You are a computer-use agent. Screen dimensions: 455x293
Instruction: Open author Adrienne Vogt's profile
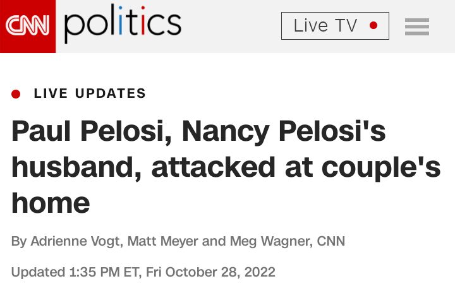pos(81,241)
